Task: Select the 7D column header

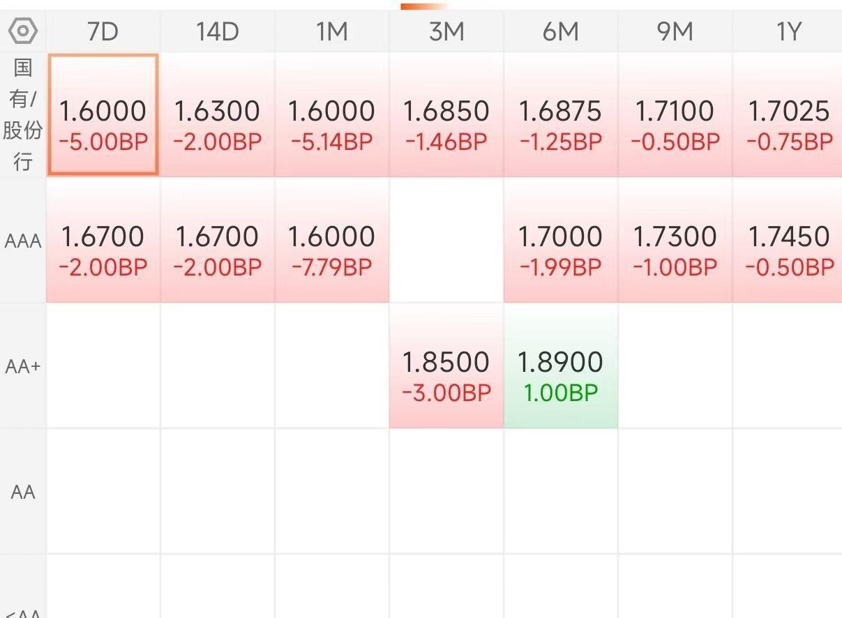Action: click(x=103, y=31)
